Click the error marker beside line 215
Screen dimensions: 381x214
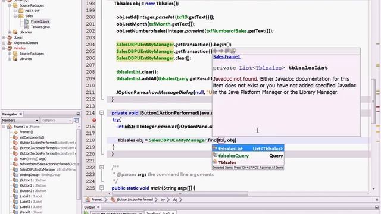click(x=94, y=120)
